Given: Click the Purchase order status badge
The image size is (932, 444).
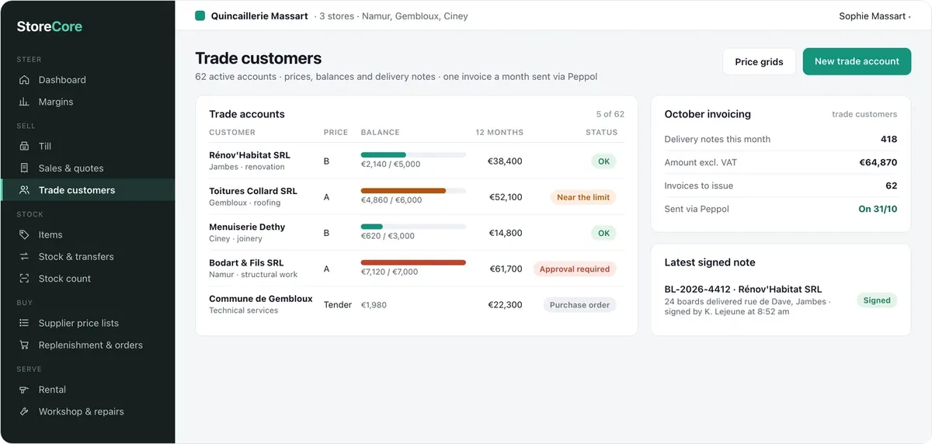Looking at the screenshot, I should 579,305.
